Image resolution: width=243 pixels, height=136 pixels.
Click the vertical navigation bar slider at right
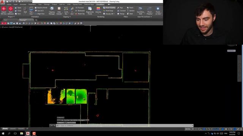(240, 68)
